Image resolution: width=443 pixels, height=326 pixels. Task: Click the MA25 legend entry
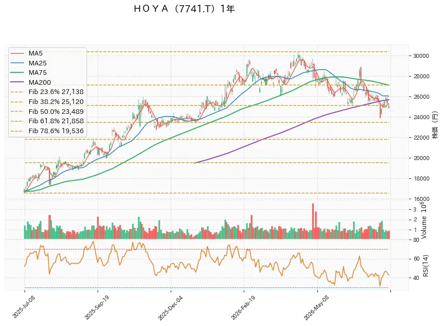[28, 63]
